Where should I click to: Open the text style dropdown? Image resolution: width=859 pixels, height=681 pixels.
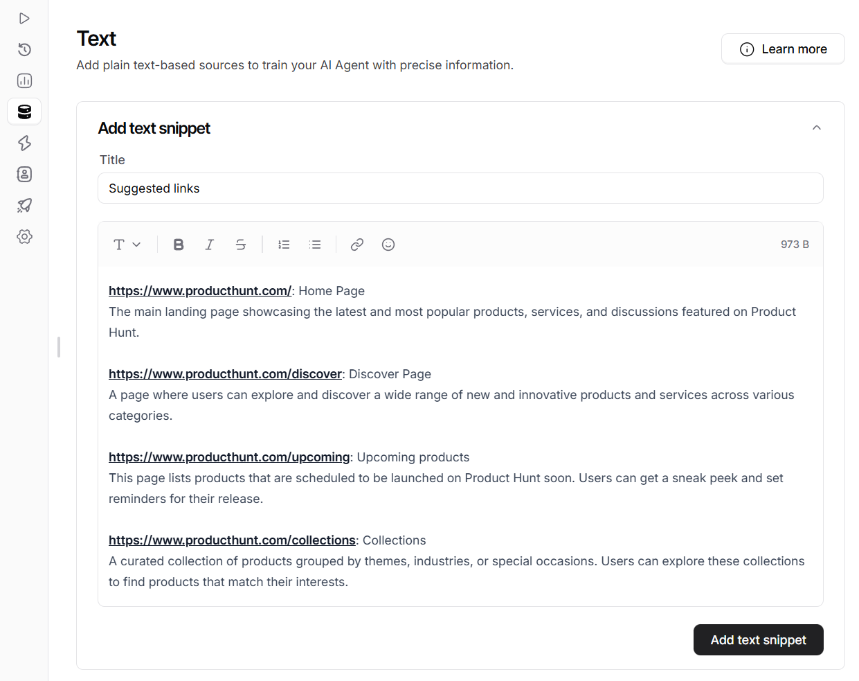pos(127,244)
